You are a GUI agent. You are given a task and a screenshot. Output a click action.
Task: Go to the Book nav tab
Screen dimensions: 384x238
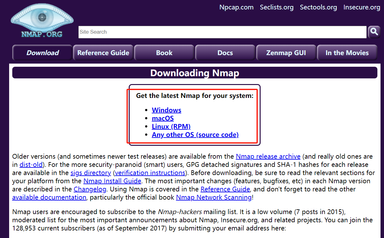(x=164, y=53)
